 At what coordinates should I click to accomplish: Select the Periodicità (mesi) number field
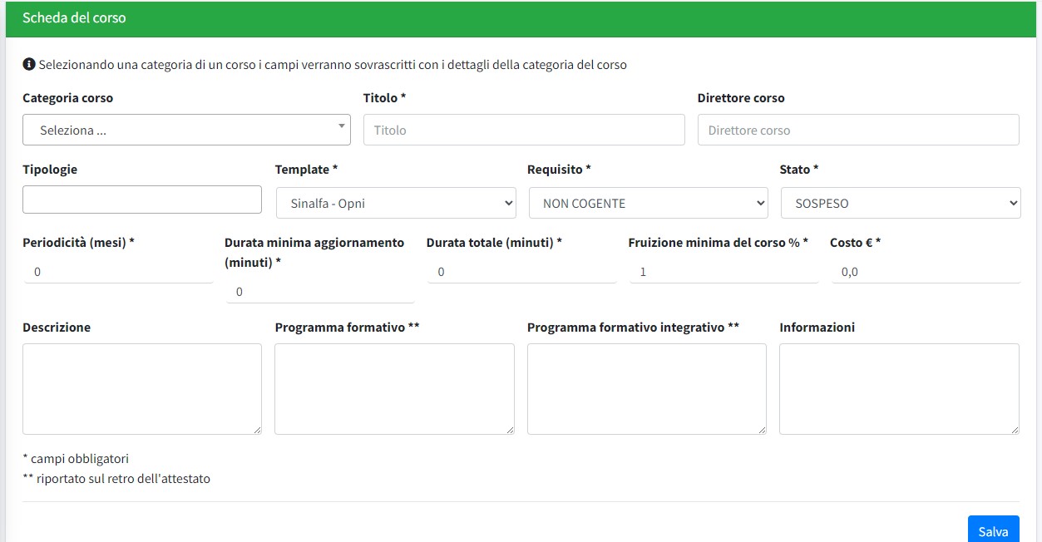pos(118,272)
